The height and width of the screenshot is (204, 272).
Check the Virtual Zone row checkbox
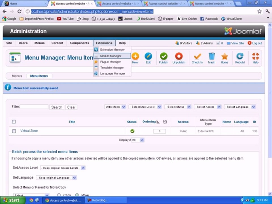(x=14, y=131)
